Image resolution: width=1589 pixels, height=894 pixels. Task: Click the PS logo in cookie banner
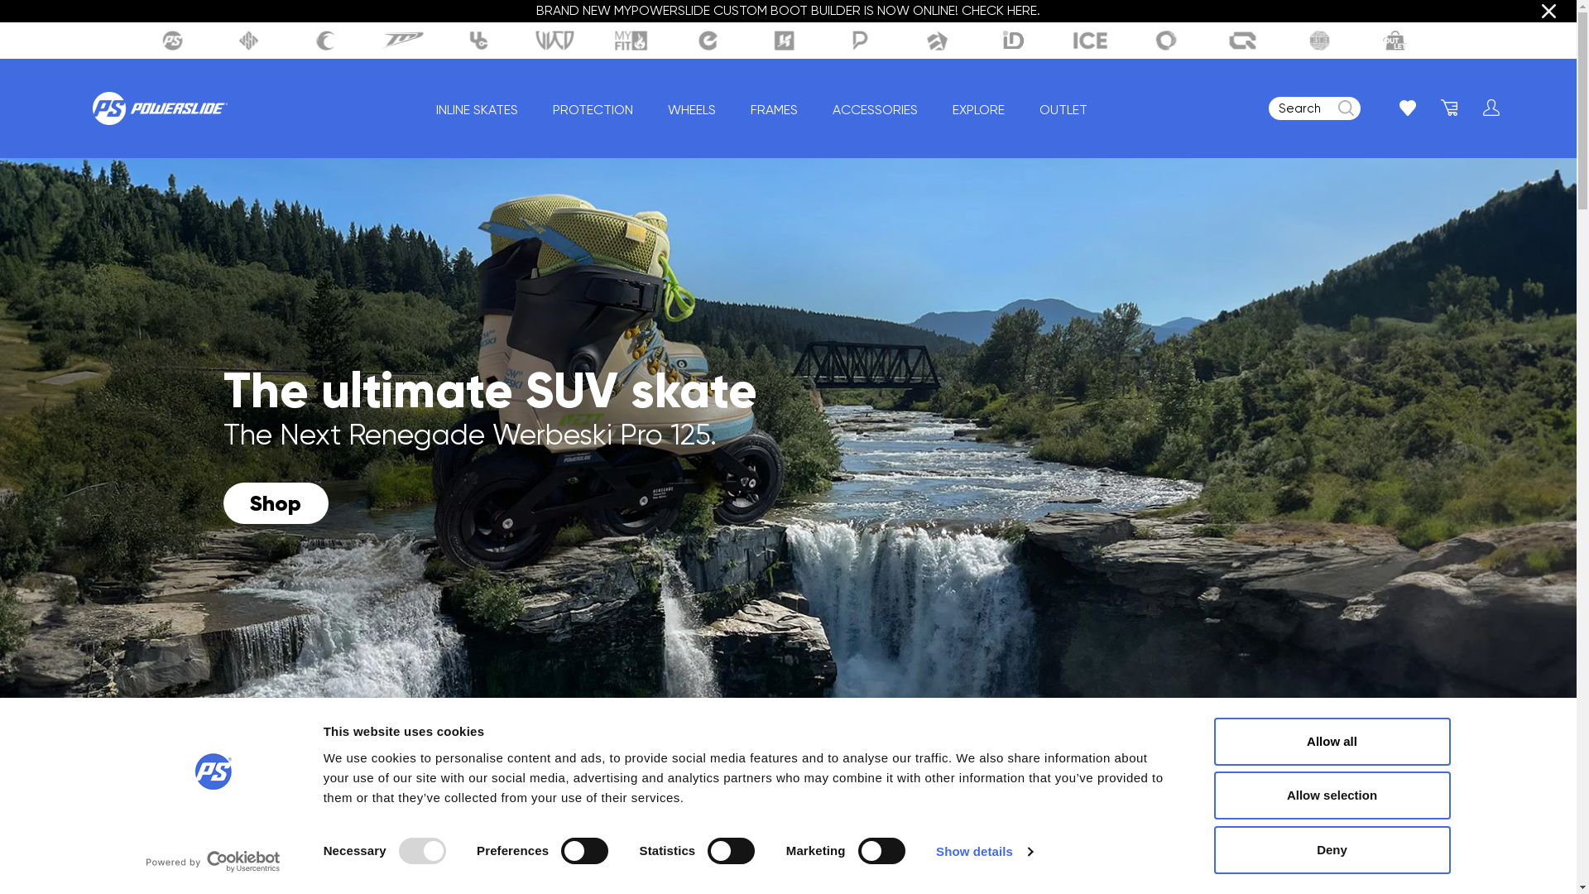(x=214, y=771)
